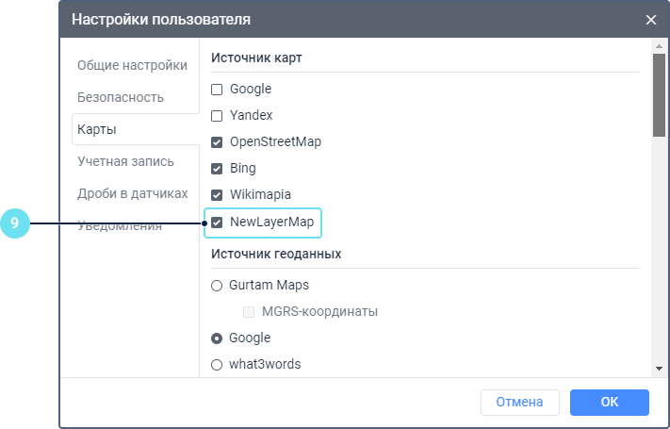Select the Google geodata radio button
The height and width of the screenshot is (429, 670).
click(217, 338)
